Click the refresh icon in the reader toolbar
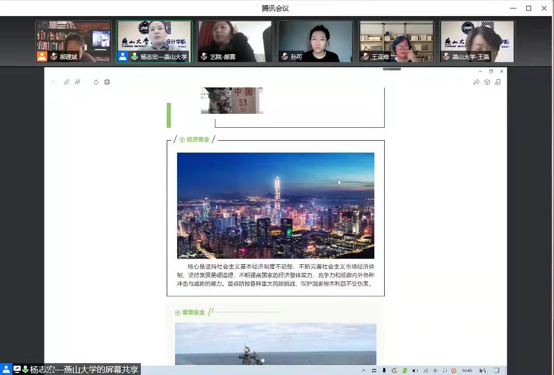Image resolution: width=554 pixels, height=375 pixels. 96,82
